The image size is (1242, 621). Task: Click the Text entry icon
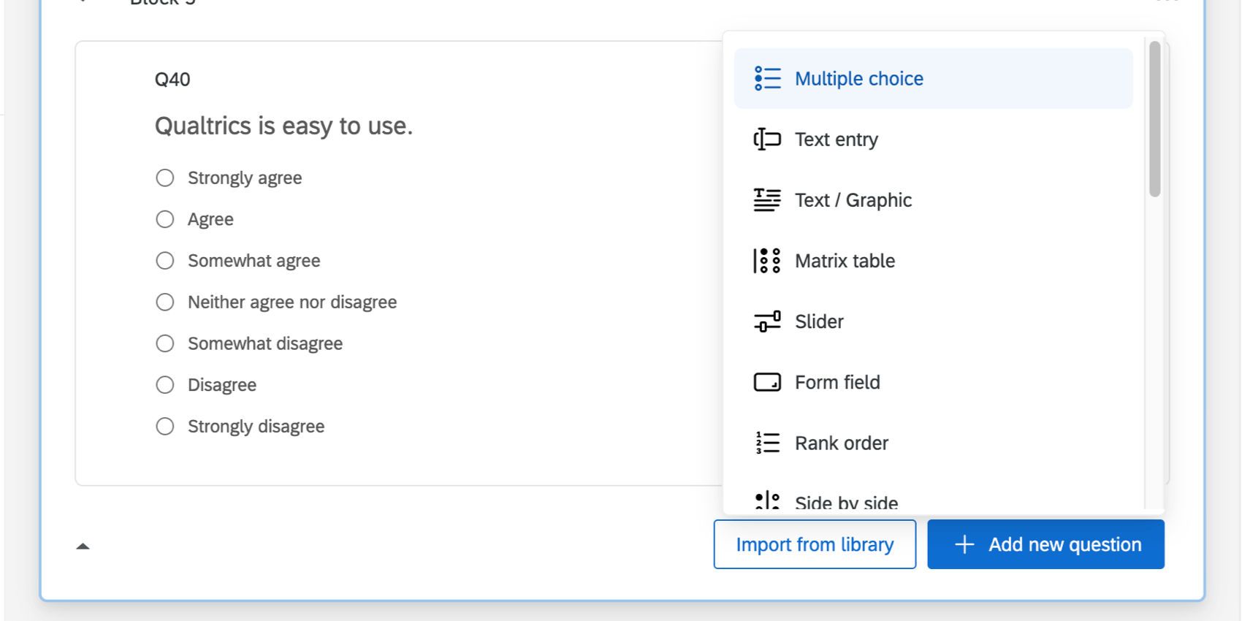pos(767,139)
